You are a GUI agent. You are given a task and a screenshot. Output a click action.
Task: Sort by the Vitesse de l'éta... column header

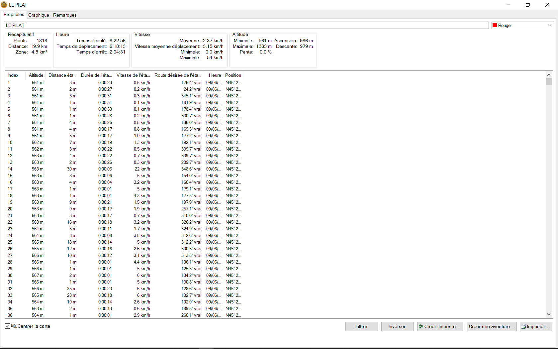click(x=133, y=75)
